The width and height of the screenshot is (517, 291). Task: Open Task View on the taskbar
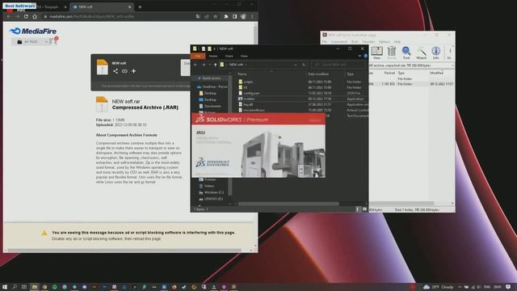coord(24,287)
